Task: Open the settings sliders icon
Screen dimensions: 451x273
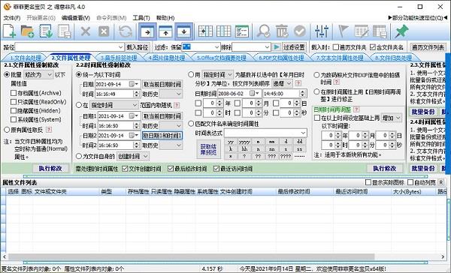Action: coord(321,31)
